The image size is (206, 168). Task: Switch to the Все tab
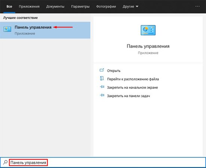pyautogui.click(x=9, y=6)
